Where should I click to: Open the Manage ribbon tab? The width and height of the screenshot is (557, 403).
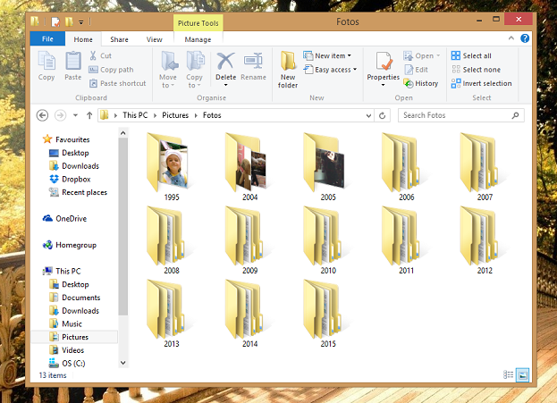(x=198, y=39)
